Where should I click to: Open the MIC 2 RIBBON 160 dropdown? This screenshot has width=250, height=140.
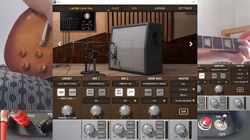click(x=125, y=84)
